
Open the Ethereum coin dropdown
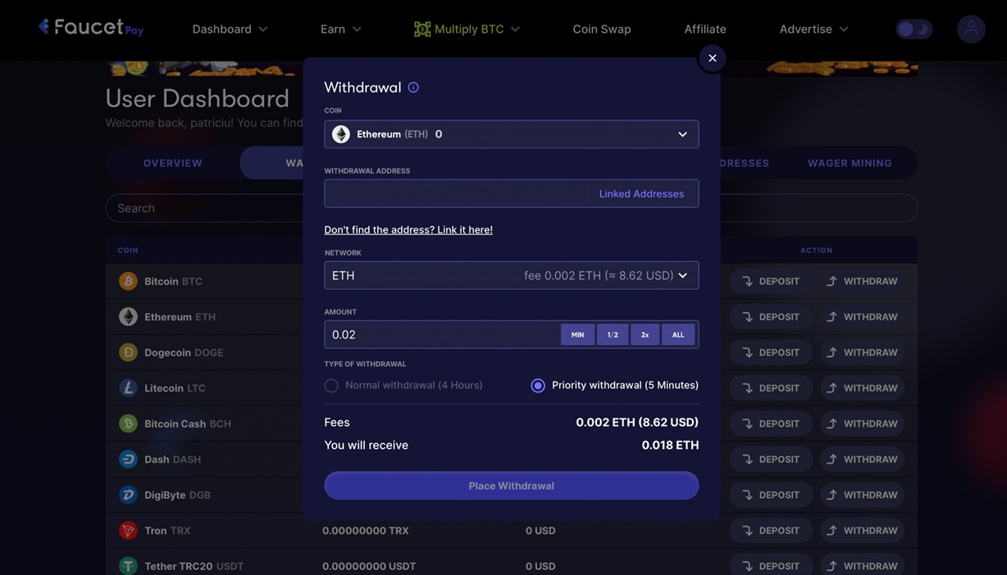click(x=511, y=134)
